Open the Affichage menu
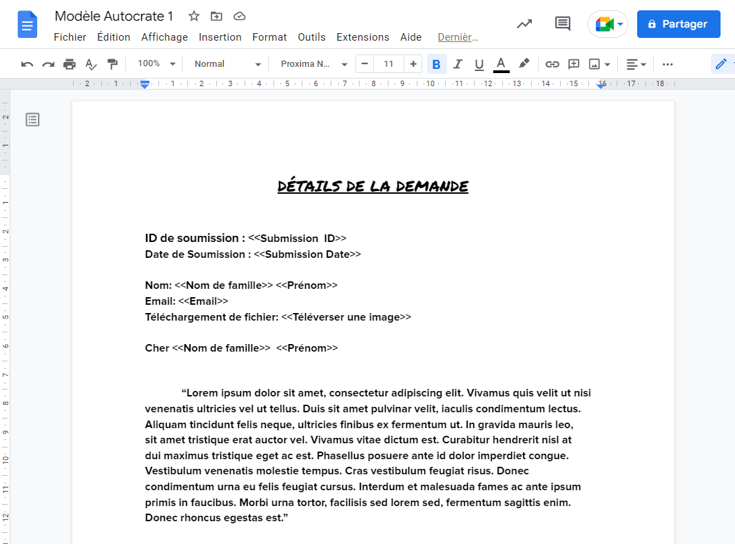The width and height of the screenshot is (735, 544). click(x=165, y=37)
